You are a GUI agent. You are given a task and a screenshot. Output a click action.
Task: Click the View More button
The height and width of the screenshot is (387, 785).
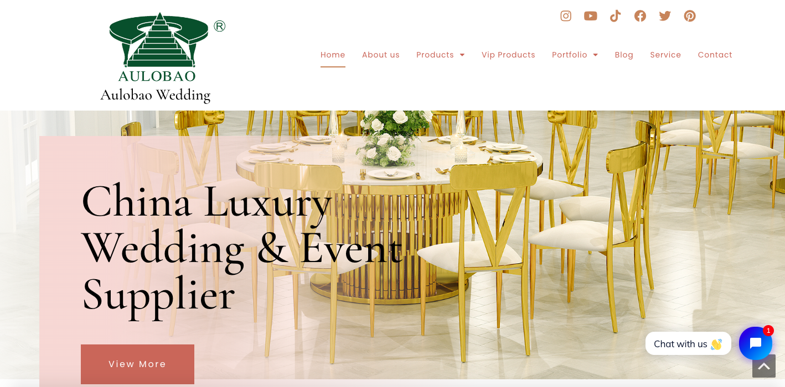click(137, 364)
